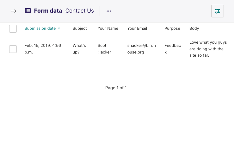Click the Page 1 of 1 pagination text

(117, 88)
